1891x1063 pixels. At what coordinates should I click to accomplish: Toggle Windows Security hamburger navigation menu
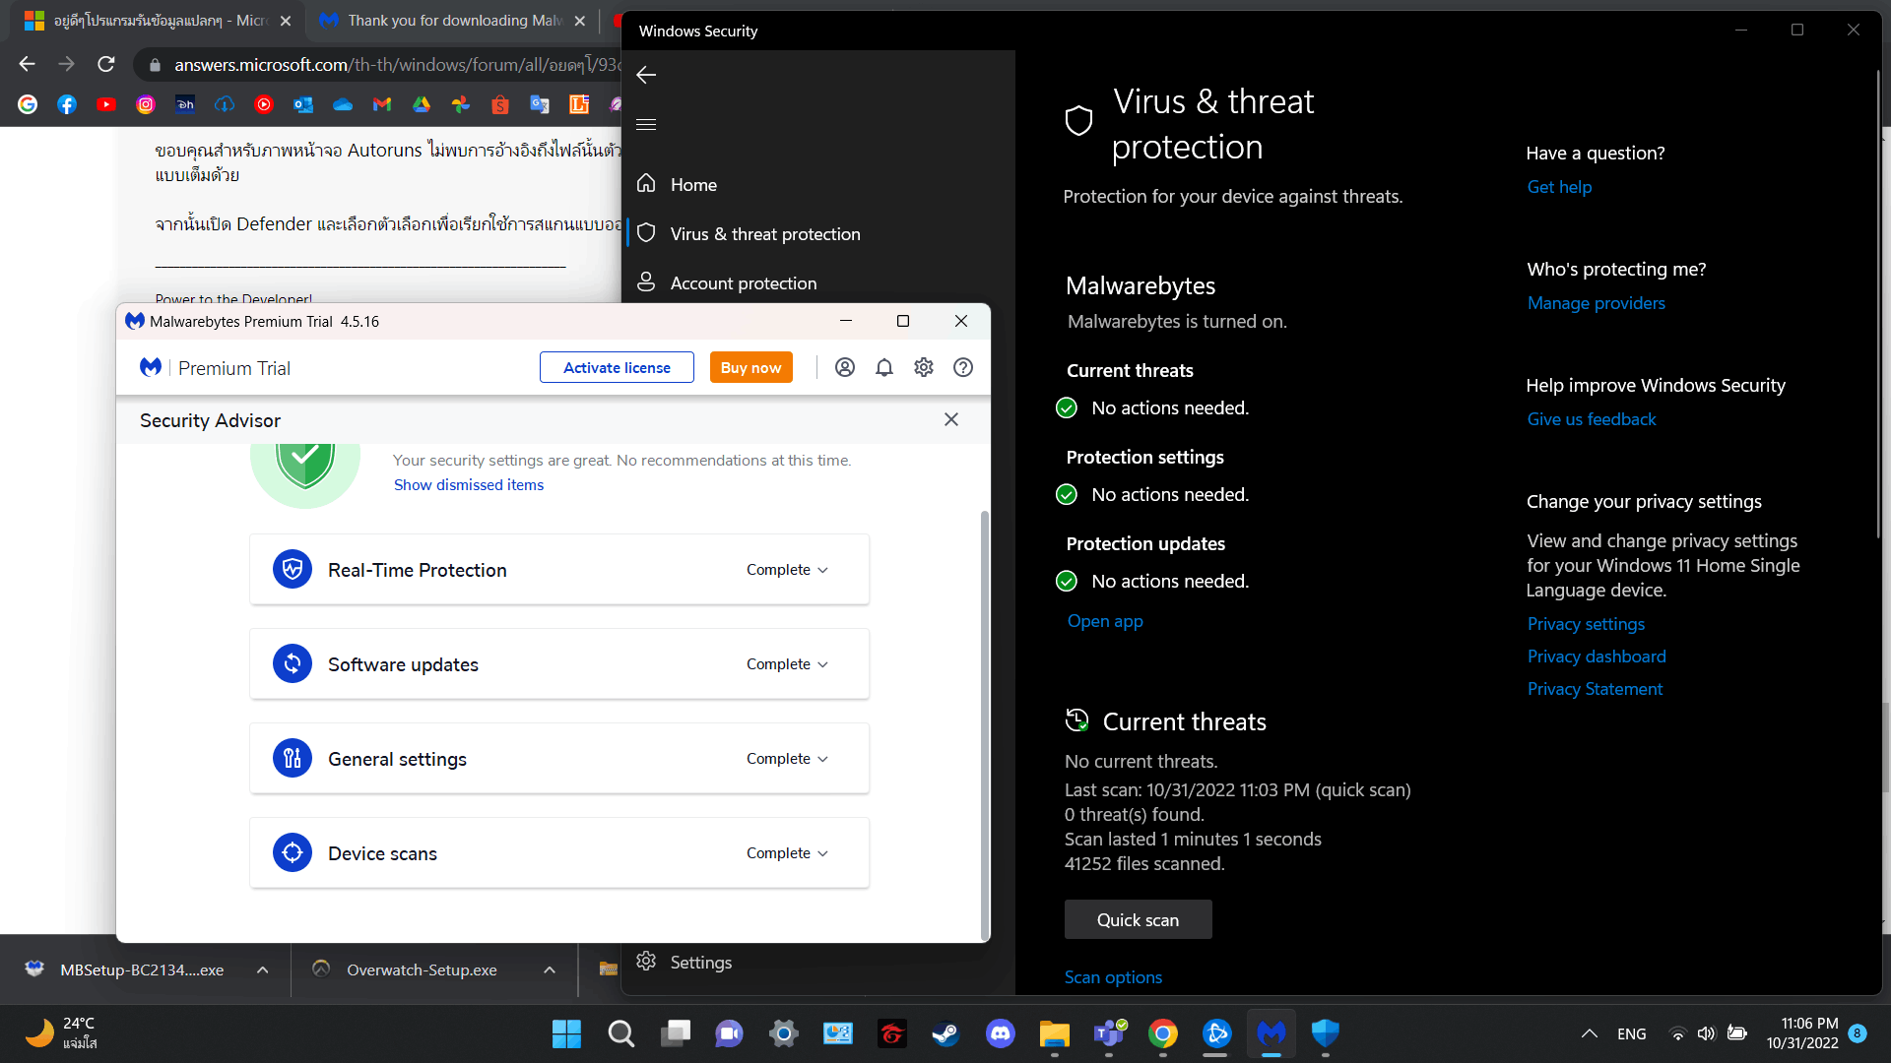click(x=646, y=124)
